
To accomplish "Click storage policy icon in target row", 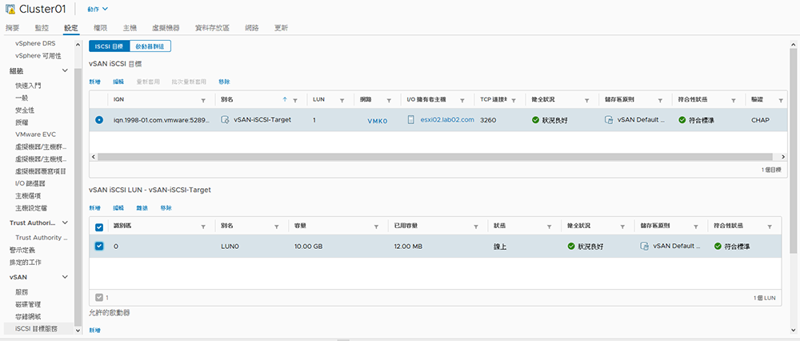I will pos(609,120).
